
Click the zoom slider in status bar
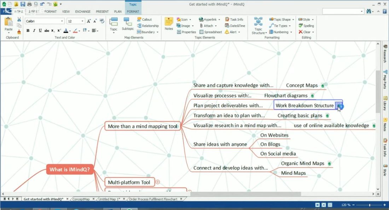[370, 205]
